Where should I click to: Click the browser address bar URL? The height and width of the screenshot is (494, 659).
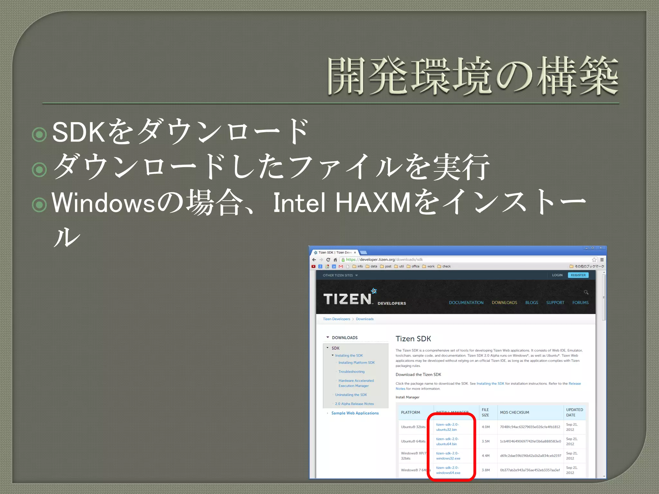384,260
